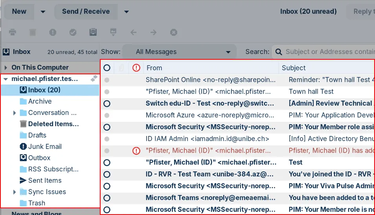Expand the Conversation ... folder
This screenshot has width=375, height=215.
pyautogui.click(x=15, y=113)
